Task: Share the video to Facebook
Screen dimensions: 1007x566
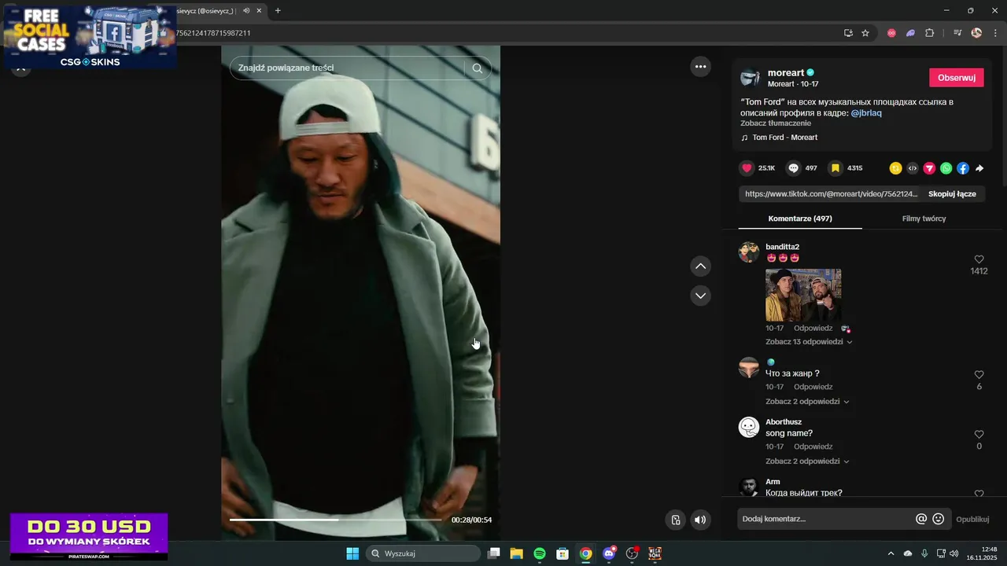Action: point(963,168)
